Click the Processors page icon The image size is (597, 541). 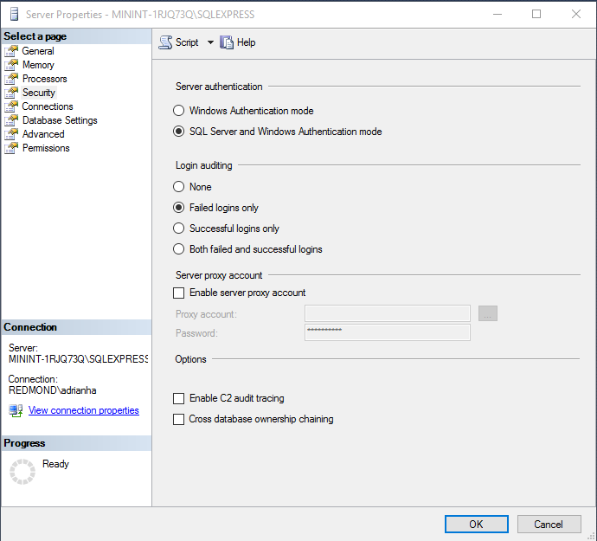pyautogui.click(x=11, y=79)
